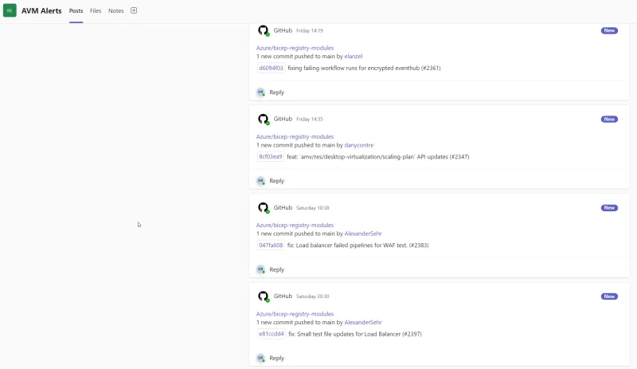
Task: Open the Files tab
Action: click(96, 11)
